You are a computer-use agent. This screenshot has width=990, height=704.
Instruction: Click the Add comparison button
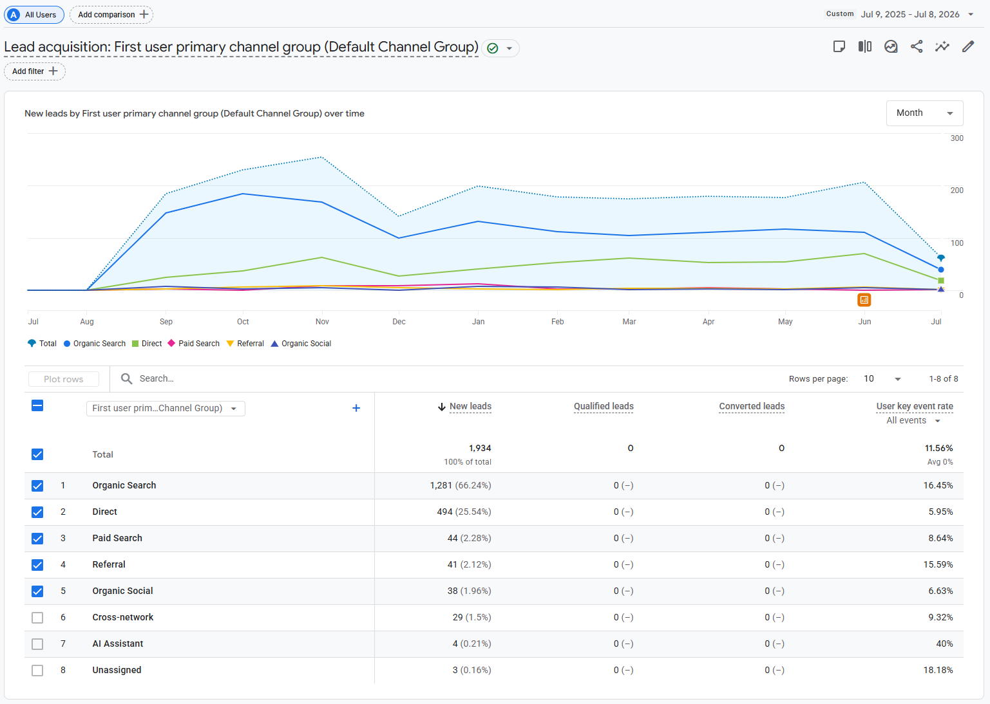[x=111, y=14]
